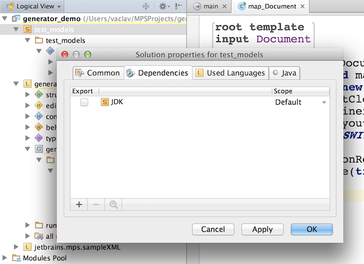Select the map_Document editor tab

[x=272, y=6]
